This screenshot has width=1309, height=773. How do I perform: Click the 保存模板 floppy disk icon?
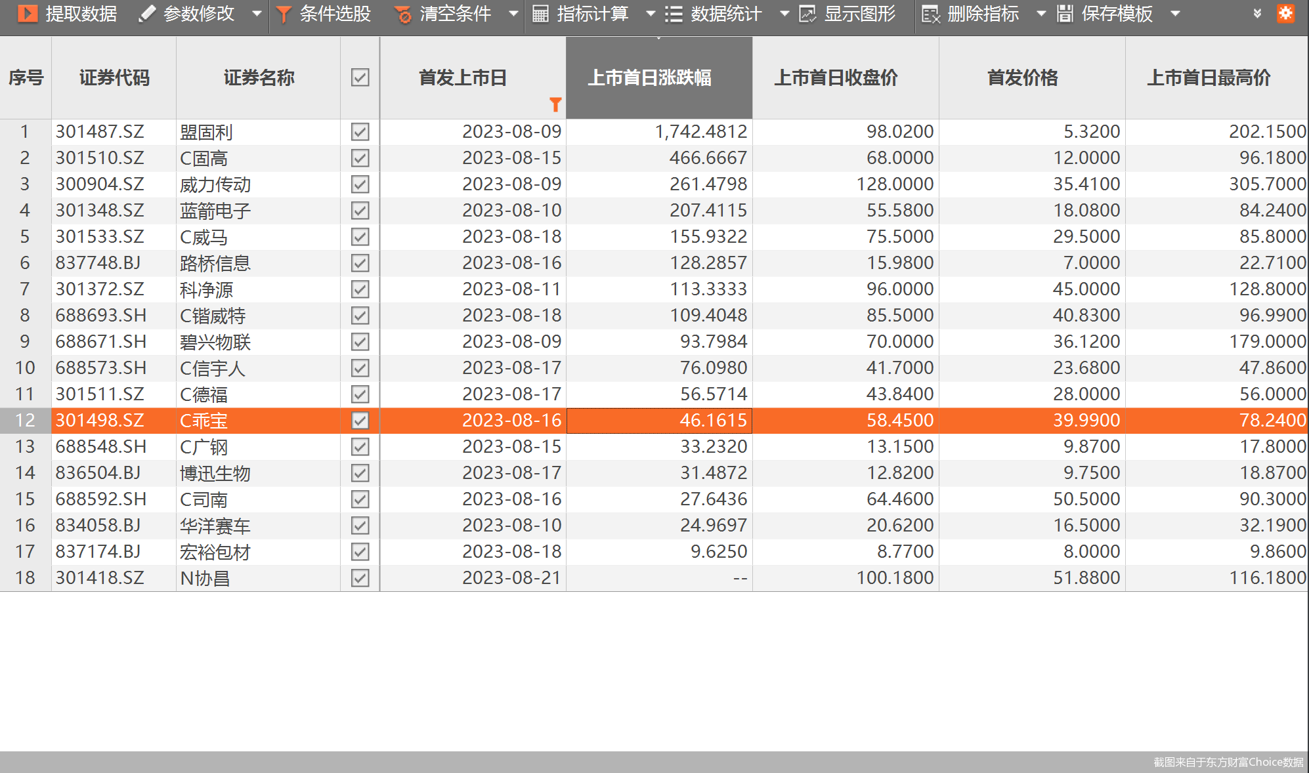pyautogui.click(x=1065, y=14)
